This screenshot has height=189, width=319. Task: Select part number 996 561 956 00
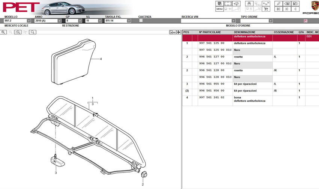(212, 91)
